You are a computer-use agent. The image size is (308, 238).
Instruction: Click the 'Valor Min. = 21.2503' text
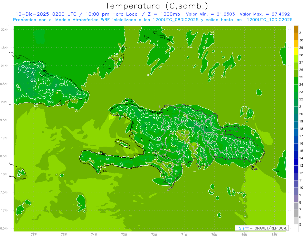210,14
